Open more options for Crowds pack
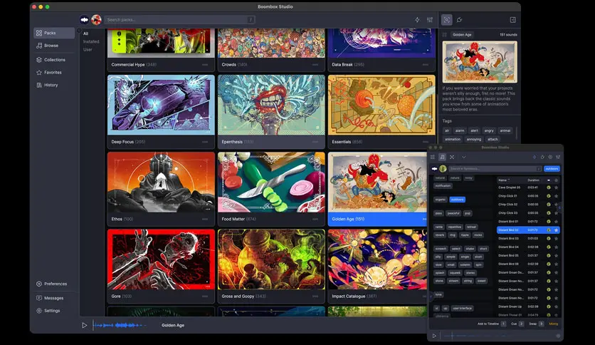The width and height of the screenshot is (595, 345). point(315,65)
